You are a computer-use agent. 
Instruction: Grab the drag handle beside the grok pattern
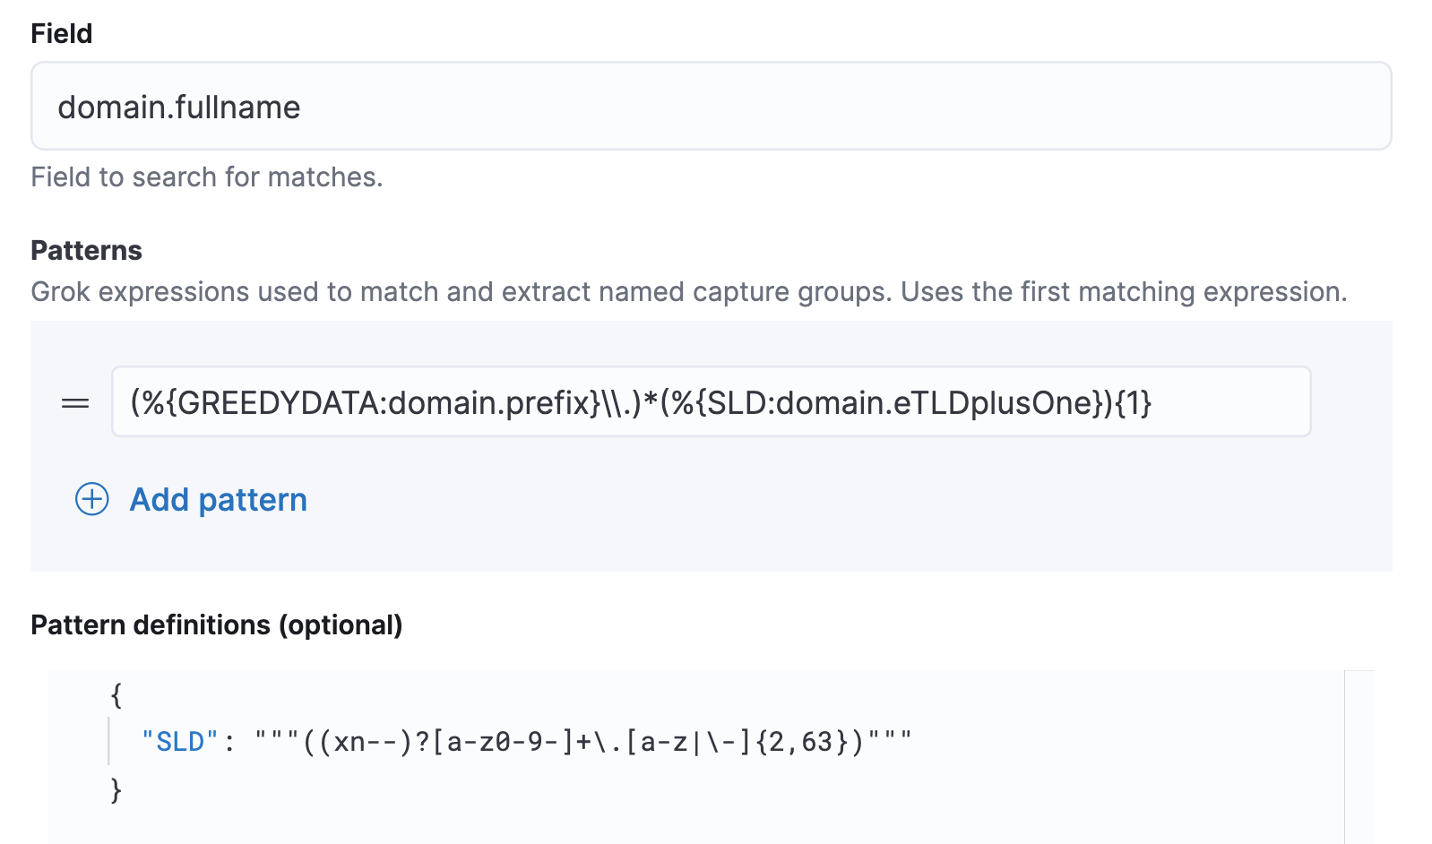[x=75, y=403]
